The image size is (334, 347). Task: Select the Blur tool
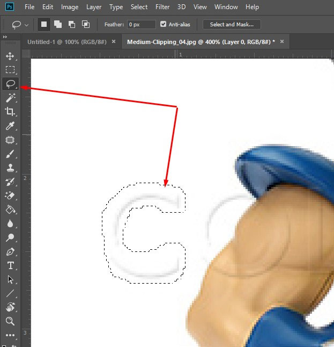10,223
